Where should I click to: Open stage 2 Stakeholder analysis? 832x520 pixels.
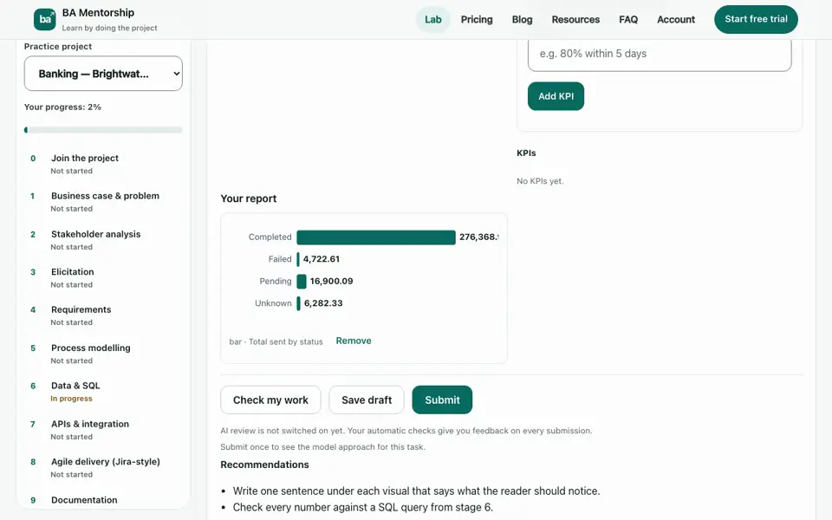103,240
